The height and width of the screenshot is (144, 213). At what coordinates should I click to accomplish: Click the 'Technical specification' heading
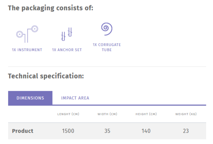click(x=46, y=76)
